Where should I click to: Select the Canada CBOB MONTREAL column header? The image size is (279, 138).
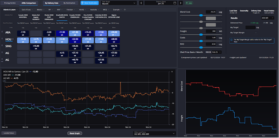coord(23,16)
